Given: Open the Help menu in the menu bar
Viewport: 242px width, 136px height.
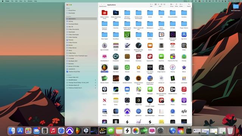Looking at the screenshot, I should (x=36, y=1).
